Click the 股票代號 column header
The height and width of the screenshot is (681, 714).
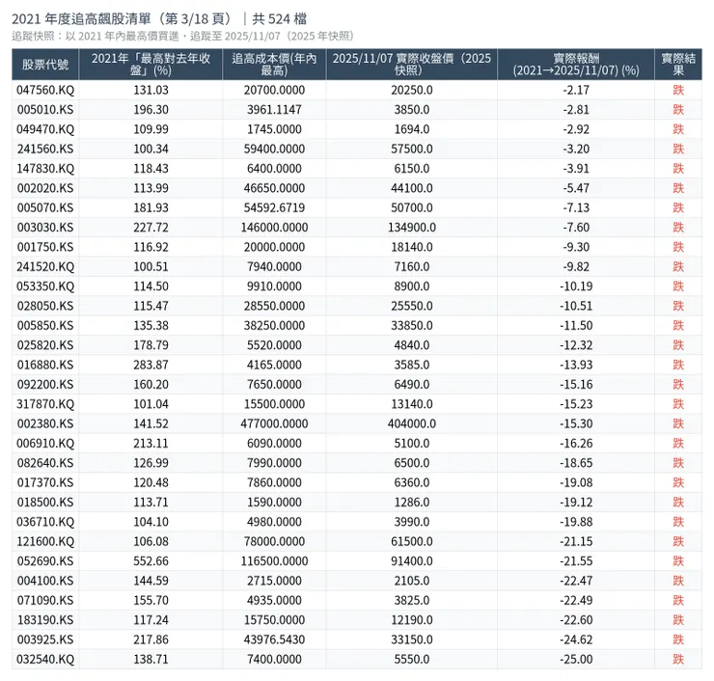point(45,65)
